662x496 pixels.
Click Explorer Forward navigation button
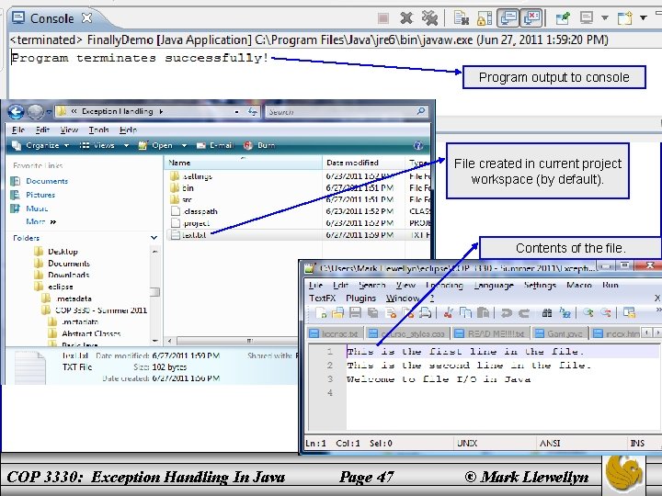(x=36, y=112)
